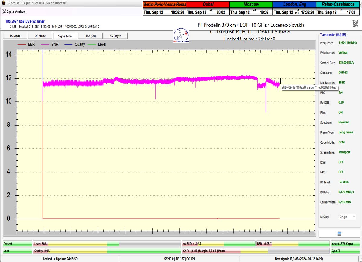Click the panel icon button below MIS
This screenshot has width=362, height=262.
point(339,234)
